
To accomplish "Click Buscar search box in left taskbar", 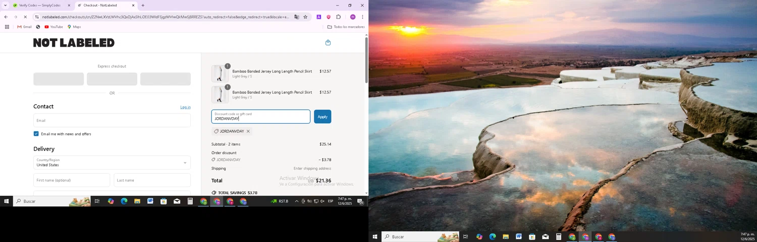I will pos(52,201).
